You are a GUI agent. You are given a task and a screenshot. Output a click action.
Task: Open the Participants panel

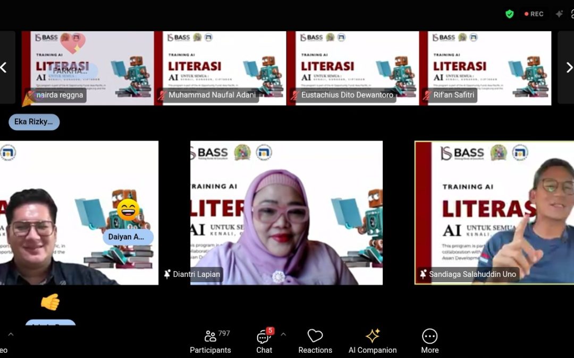pos(210,342)
